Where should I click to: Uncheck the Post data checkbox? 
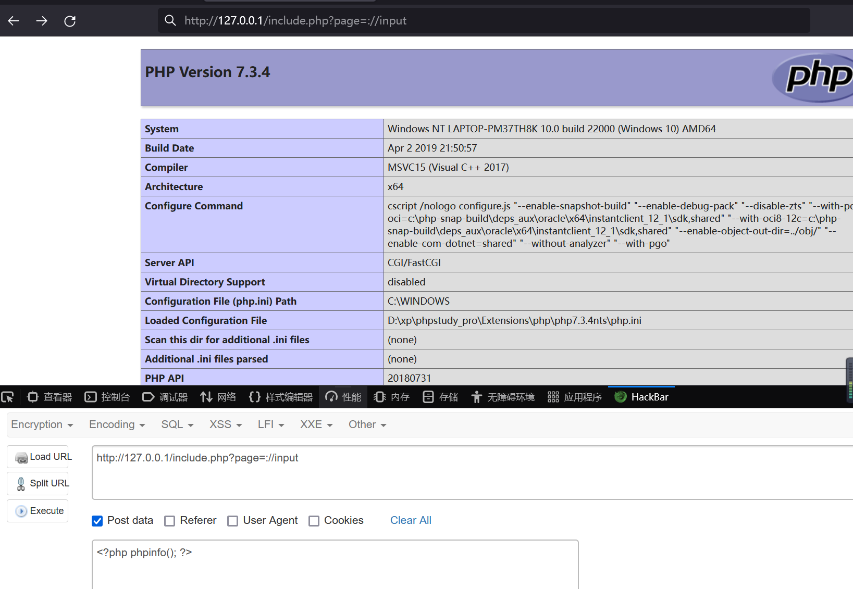[97, 521]
